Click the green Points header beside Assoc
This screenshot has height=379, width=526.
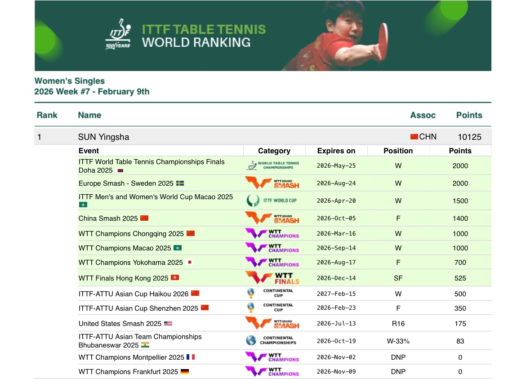pos(469,115)
